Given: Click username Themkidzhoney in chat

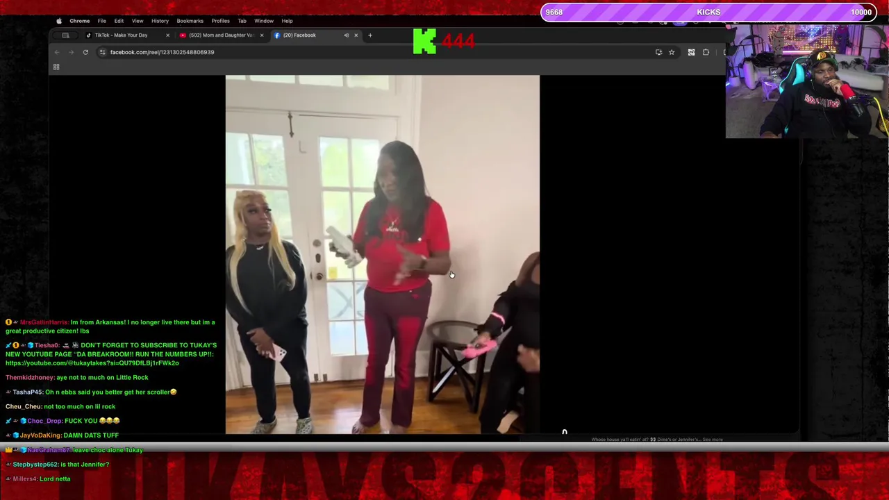Looking at the screenshot, I should [29, 377].
